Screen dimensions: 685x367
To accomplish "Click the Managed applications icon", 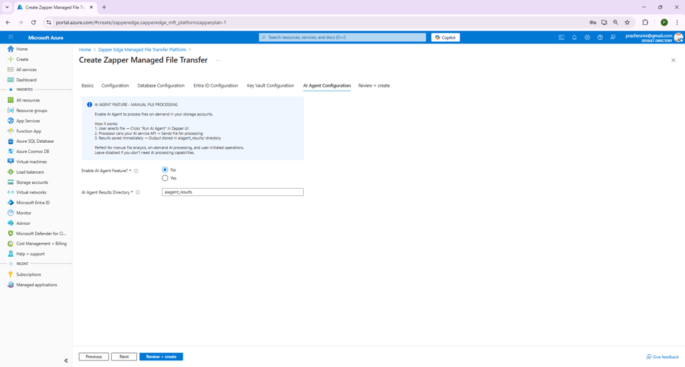I will [11, 285].
